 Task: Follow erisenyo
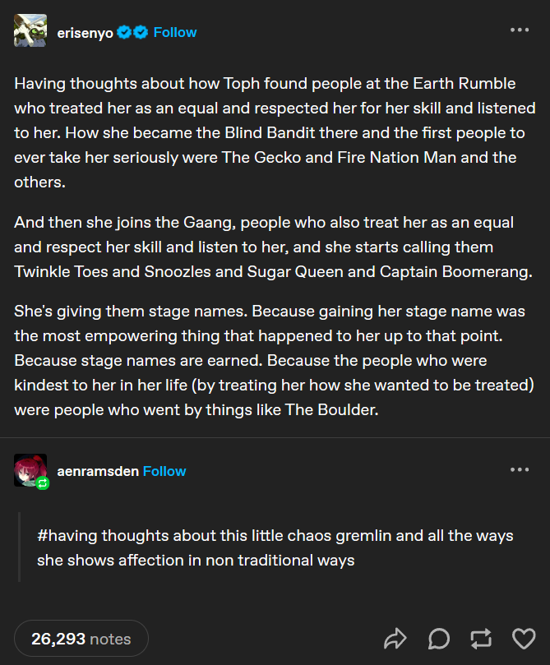175,32
